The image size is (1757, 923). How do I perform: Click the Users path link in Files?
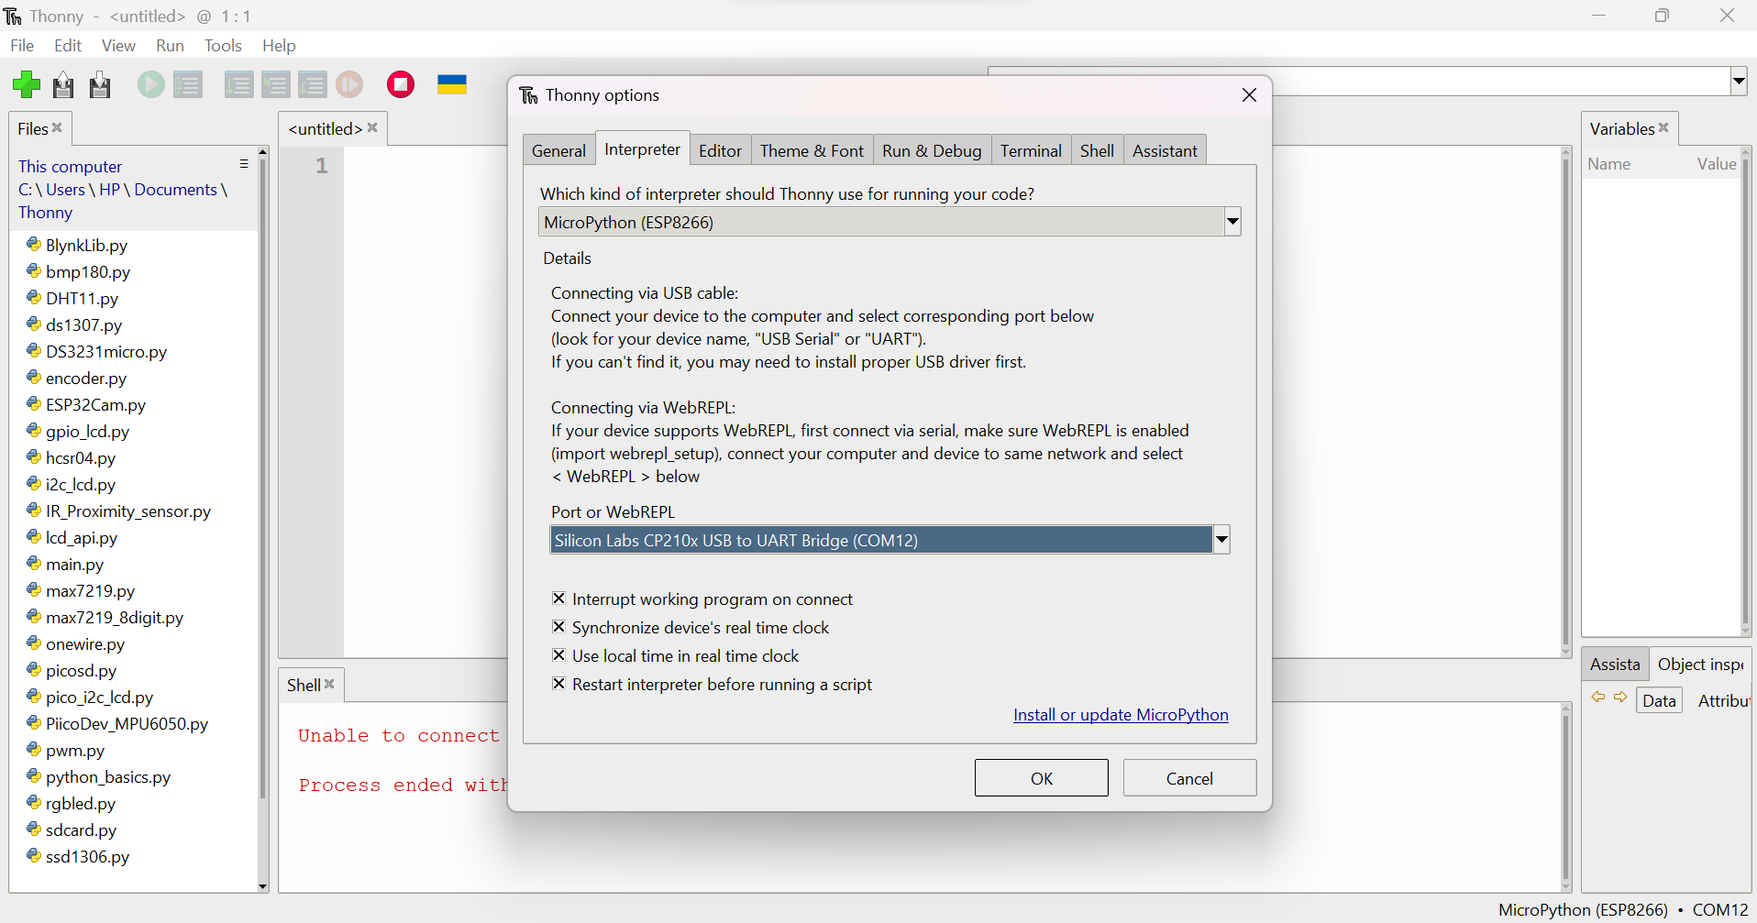[x=66, y=190]
